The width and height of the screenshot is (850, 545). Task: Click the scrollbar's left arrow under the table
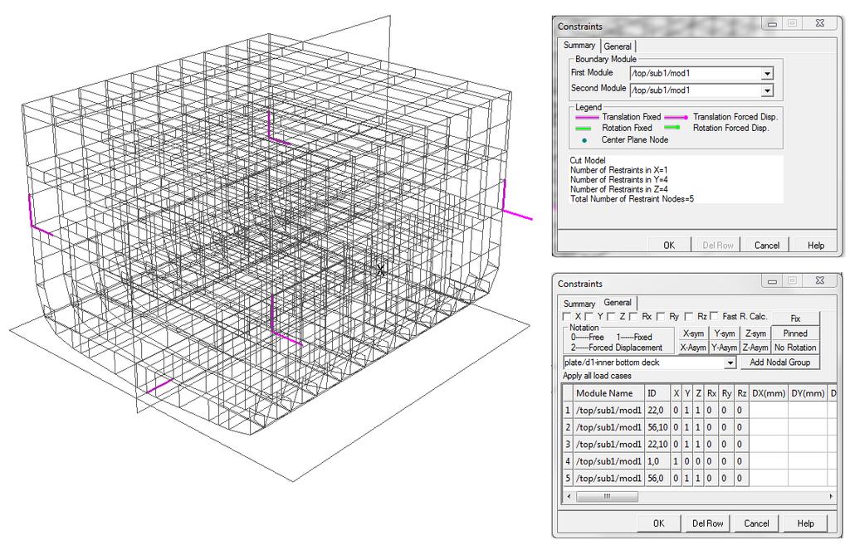(568, 496)
